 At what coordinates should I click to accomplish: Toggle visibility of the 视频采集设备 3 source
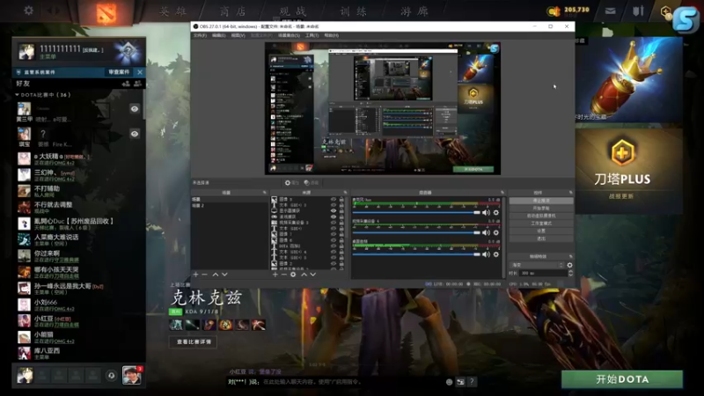pyautogui.click(x=334, y=223)
